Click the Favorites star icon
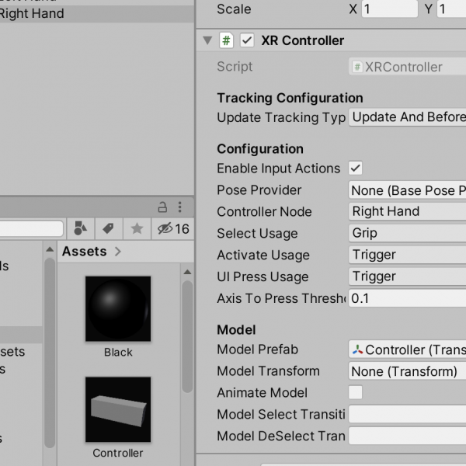466x466 pixels. click(x=137, y=228)
